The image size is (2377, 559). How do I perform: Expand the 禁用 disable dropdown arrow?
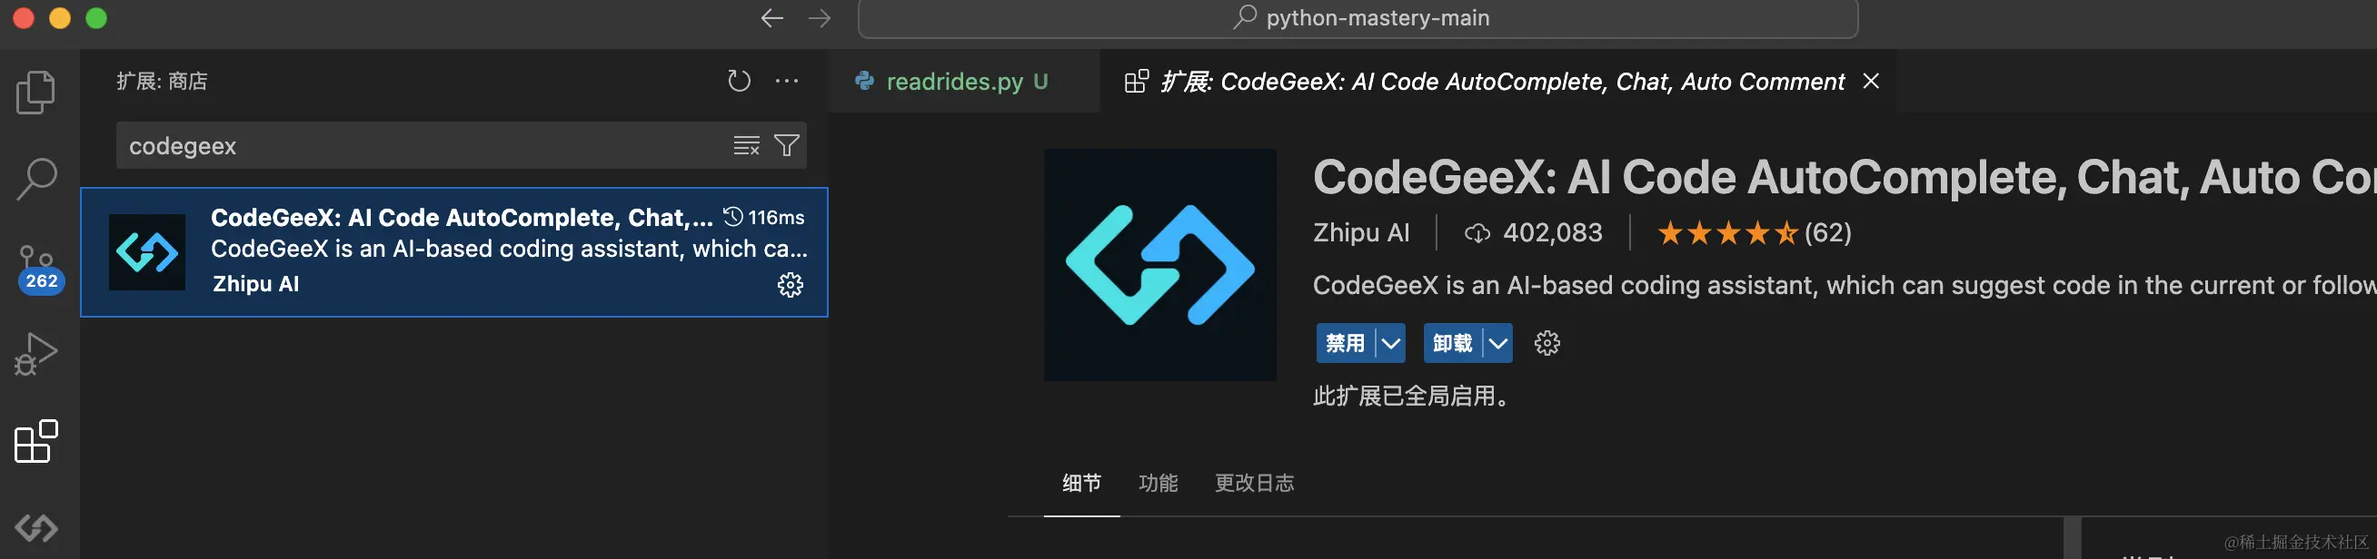[x=1390, y=344]
